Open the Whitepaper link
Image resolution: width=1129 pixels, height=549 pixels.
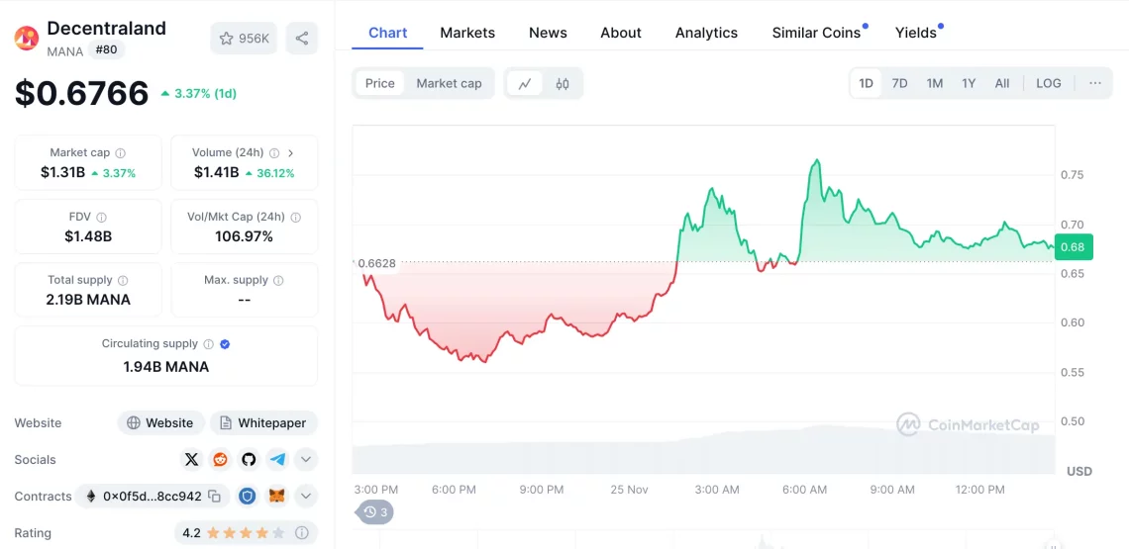pos(263,422)
